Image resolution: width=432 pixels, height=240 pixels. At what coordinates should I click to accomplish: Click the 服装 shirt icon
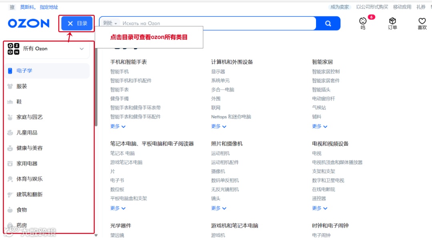(10, 86)
